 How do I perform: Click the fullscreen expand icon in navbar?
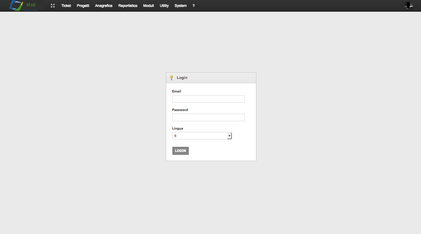coord(53,5)
